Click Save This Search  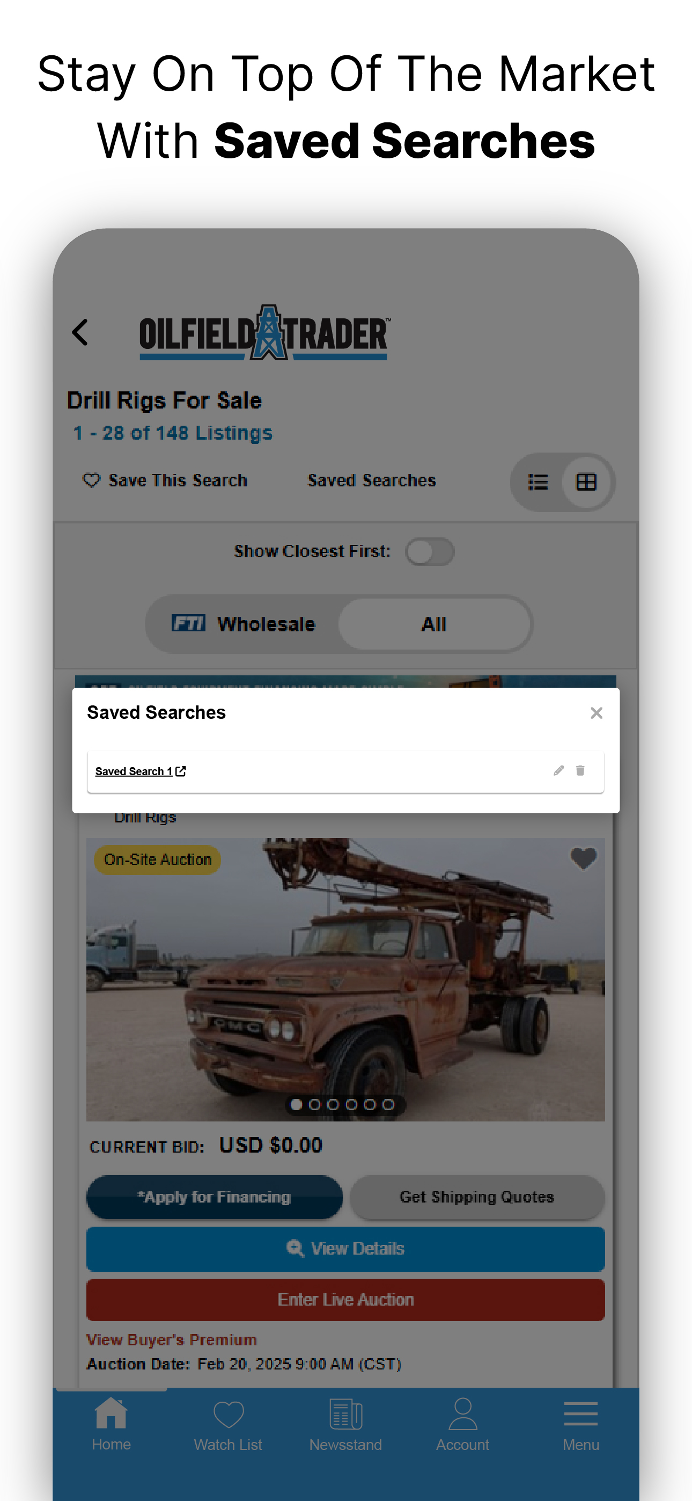165,480
